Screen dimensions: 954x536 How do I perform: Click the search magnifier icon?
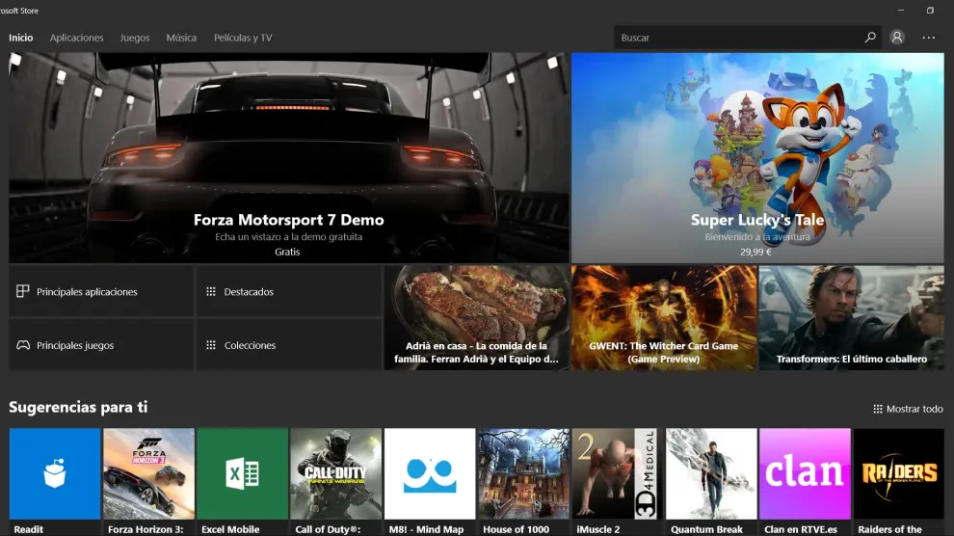(870, 38)
